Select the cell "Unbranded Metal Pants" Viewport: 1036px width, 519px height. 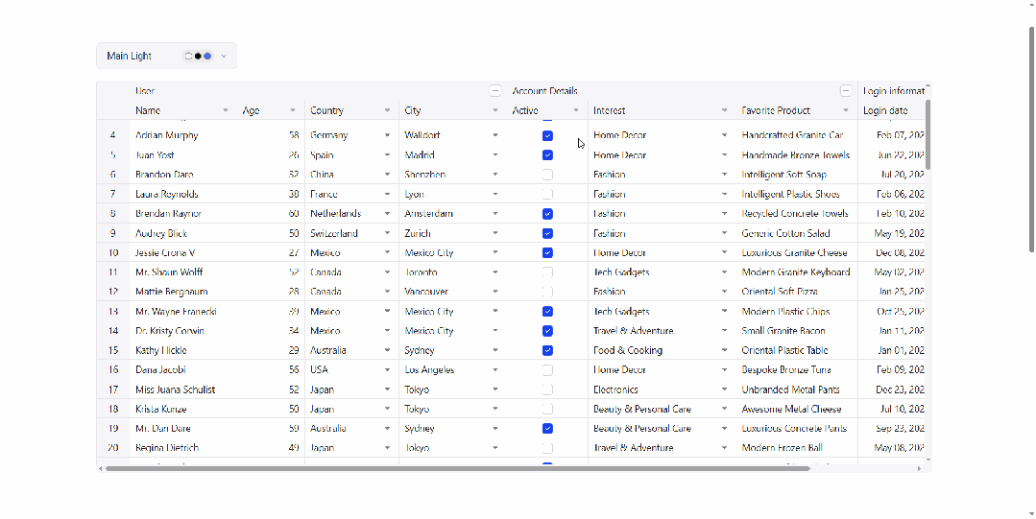[797, 389]
